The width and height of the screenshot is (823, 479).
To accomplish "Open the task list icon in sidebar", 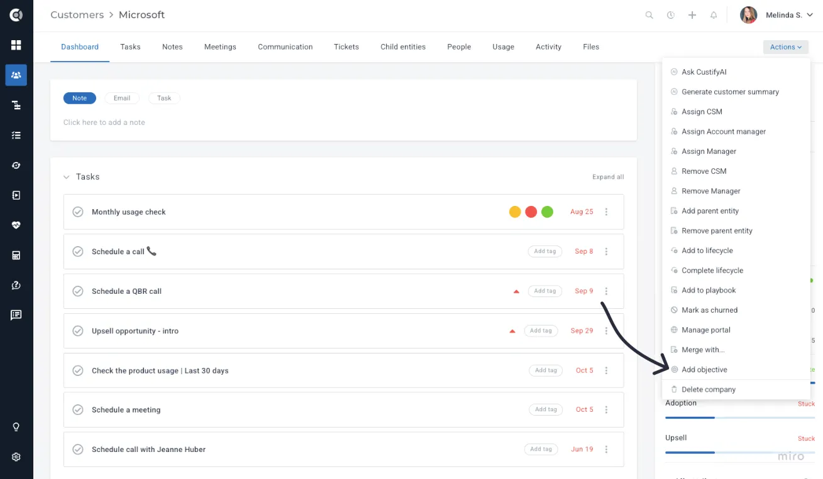I will (x=16, y=135).
